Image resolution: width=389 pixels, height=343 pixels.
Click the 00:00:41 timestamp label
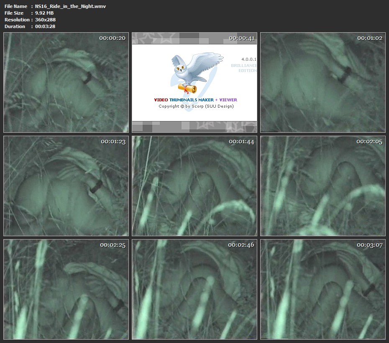click(x=242, y=38)
